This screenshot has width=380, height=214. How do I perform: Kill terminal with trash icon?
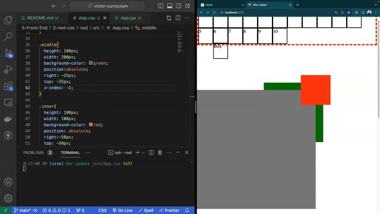(160, 153)
